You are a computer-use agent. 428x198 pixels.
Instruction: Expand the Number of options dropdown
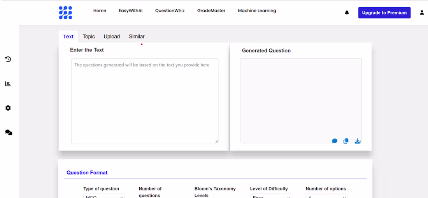326,196
